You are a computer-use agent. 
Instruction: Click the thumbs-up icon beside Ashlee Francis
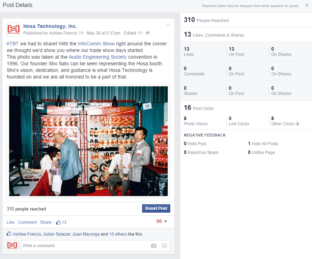pyautogui.click(x=9, y=234)
